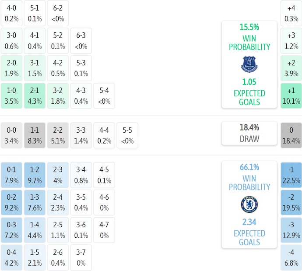Select the 4-0 scoreline tile at 0.2%
This screenshot has height=271, width=302.
11,13
